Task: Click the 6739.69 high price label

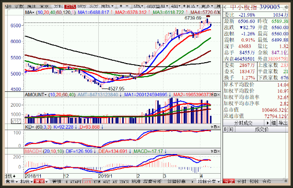Action: pyautogui.click(x=193, y=18)
